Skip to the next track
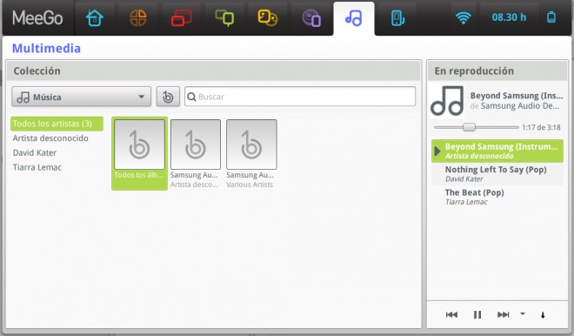 click(x=503, y=314)
